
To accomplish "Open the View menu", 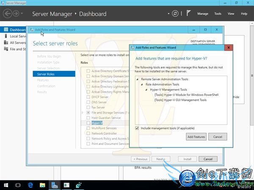I will click(231, 14).
